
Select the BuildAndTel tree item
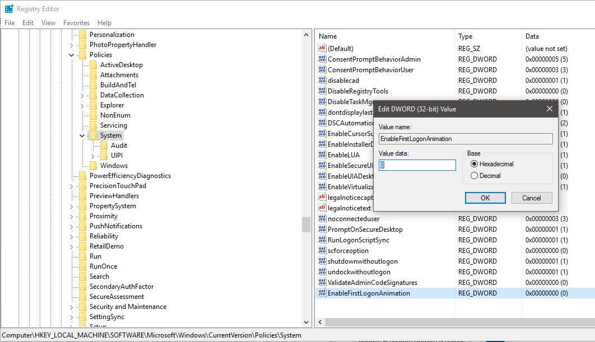118,85
